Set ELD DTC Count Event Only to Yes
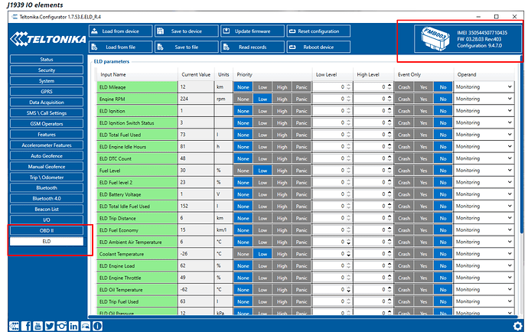Viewport: 528px width, 332px height. pos(424,158)
